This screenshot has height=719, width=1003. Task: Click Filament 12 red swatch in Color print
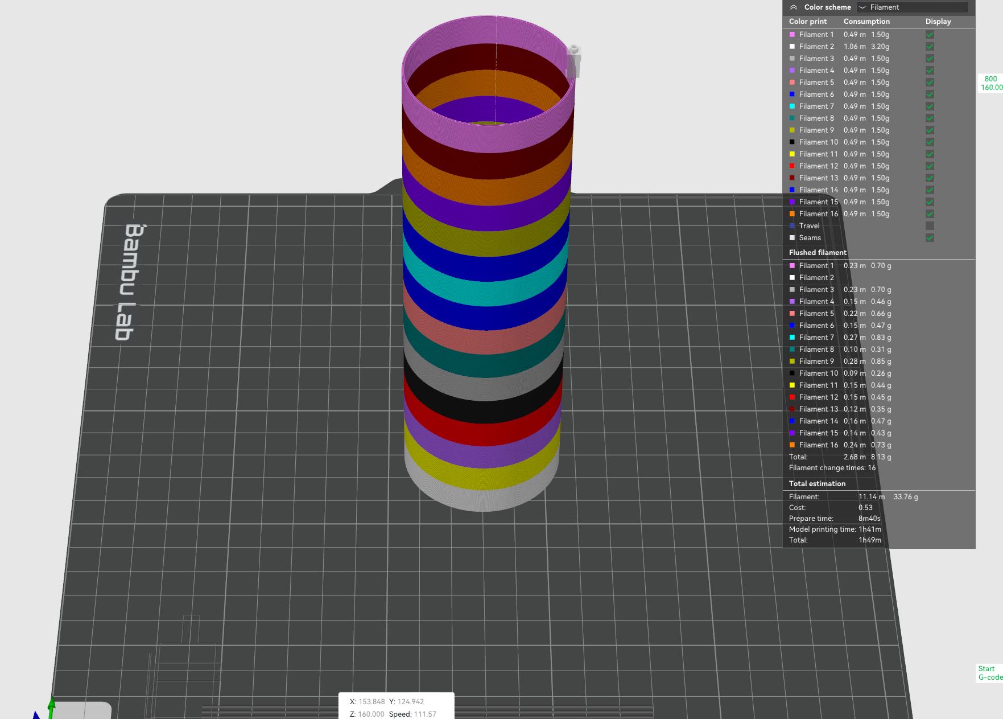pos(792,166)
